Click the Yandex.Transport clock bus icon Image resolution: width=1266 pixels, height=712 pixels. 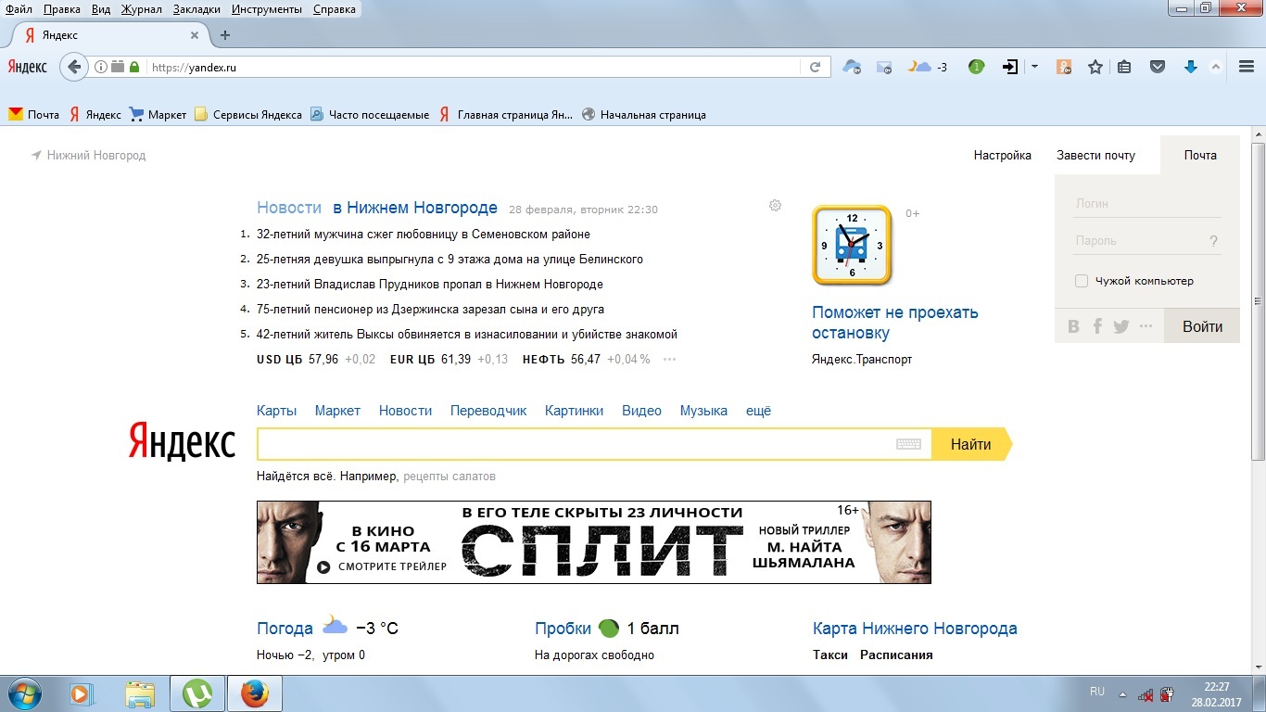[852, 245]
